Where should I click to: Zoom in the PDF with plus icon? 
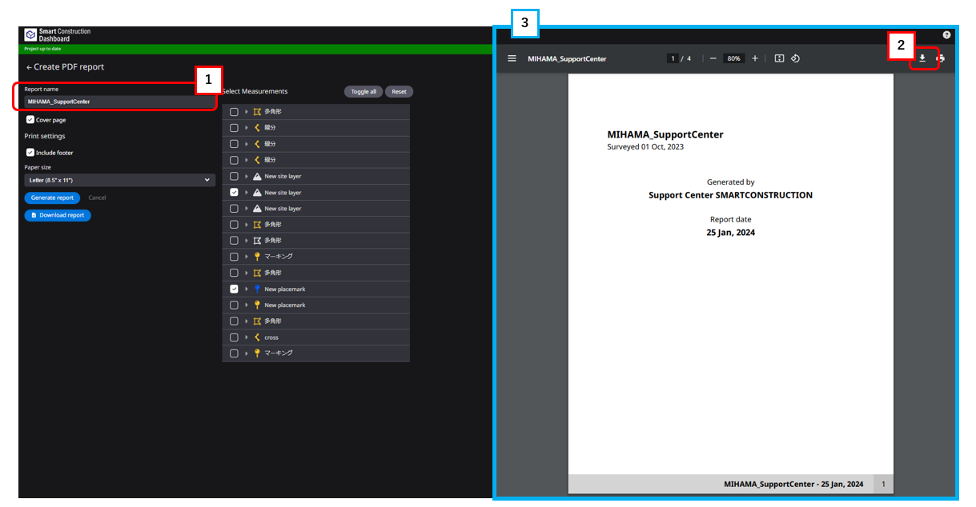coord(754,58)
